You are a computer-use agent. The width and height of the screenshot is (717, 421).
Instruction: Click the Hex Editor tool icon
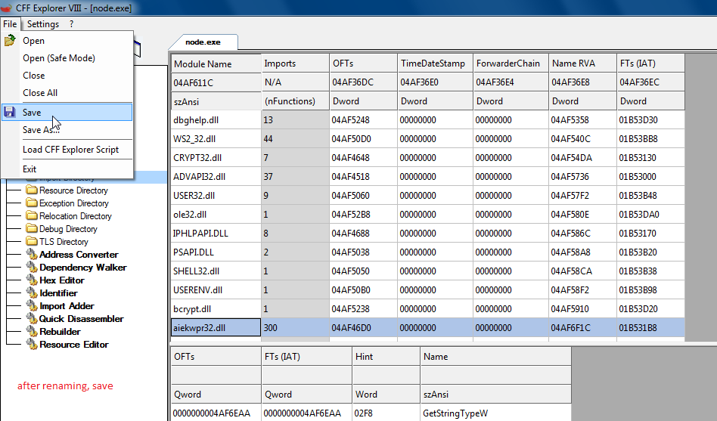tap(32, 280)
